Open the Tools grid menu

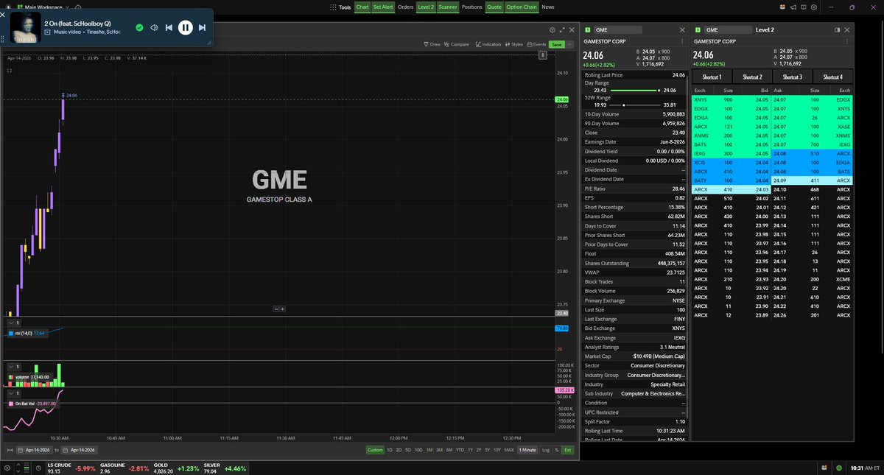pyautogui.click(x=342, y=7)
